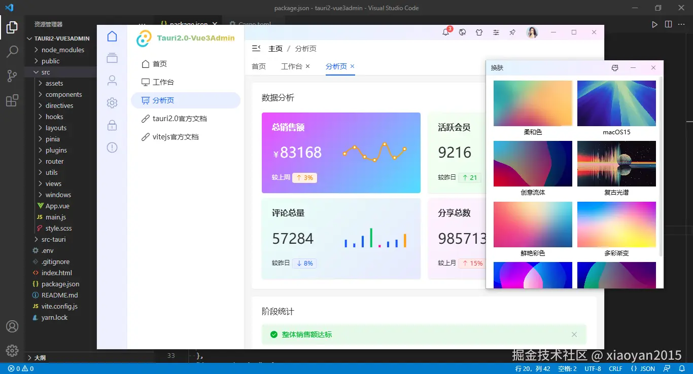Image resolution: width=693 pixels, height=374 pixels.
Task: Pin the window with the titlebar pin icon
Action: coord(512,32)
